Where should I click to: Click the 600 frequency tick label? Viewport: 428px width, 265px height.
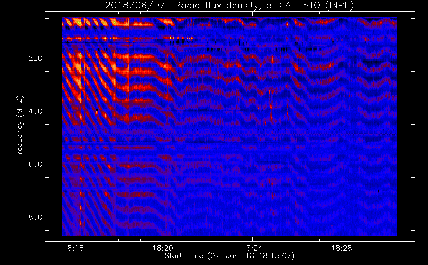(35, 164)
